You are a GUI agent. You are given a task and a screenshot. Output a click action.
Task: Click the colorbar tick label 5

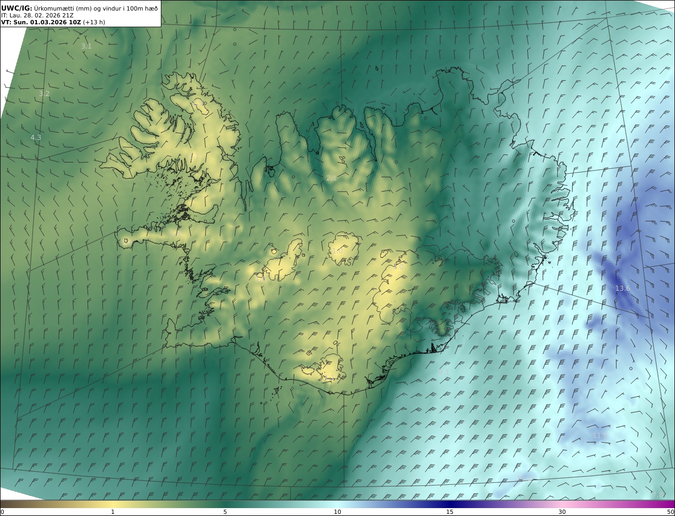click(225, 512)
